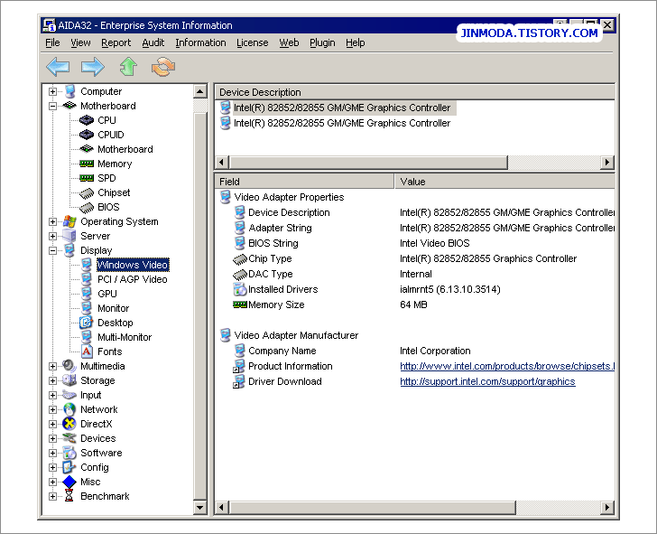
Task: Click the Memory Size field row
Action: [x=415, y=305]
